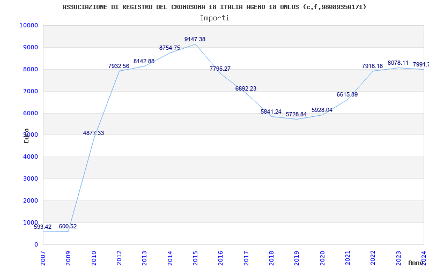Viewport: 429px width, 268px height.
Task: Click the y-axis value 2000
Action: 31,200
